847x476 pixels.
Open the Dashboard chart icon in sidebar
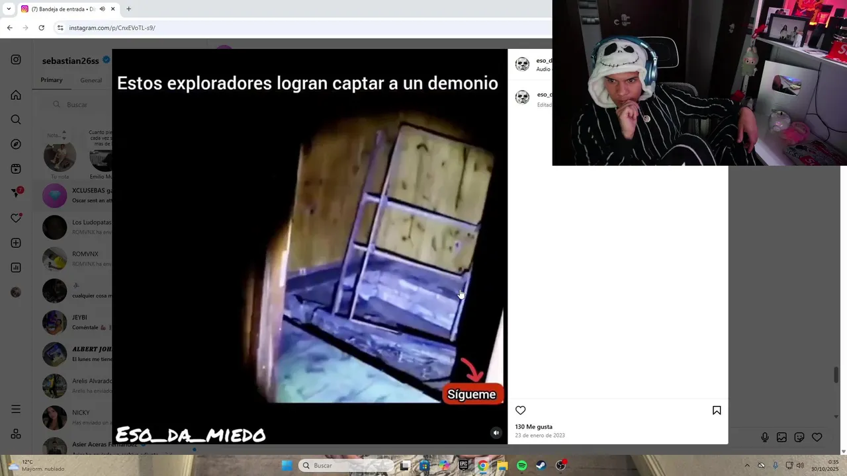tap(16, 268)
